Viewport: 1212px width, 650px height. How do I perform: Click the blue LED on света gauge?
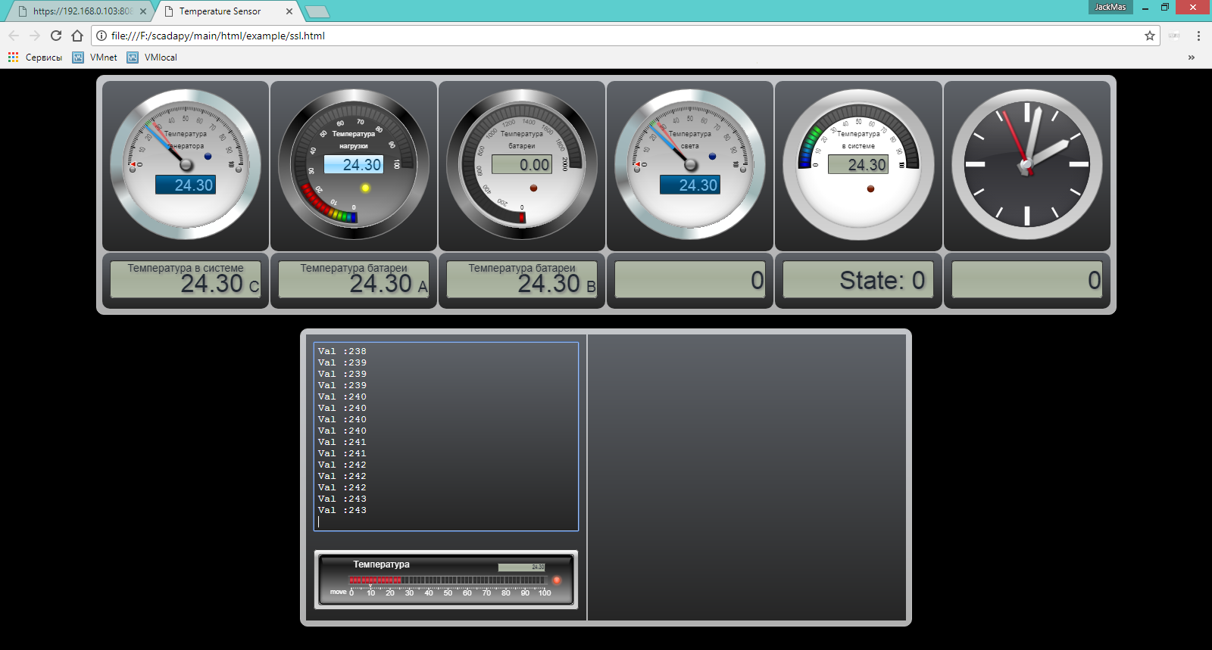click(712, 157)
